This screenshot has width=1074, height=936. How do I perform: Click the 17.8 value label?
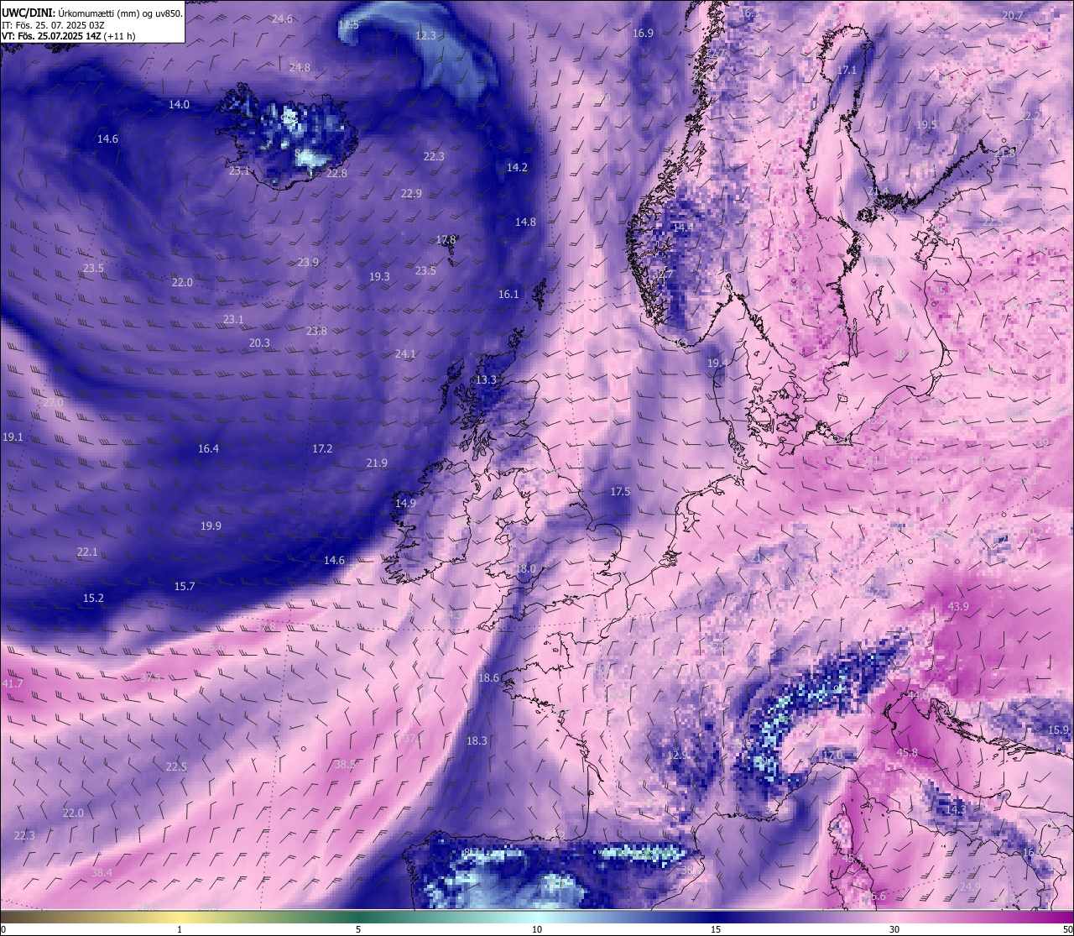446,239
